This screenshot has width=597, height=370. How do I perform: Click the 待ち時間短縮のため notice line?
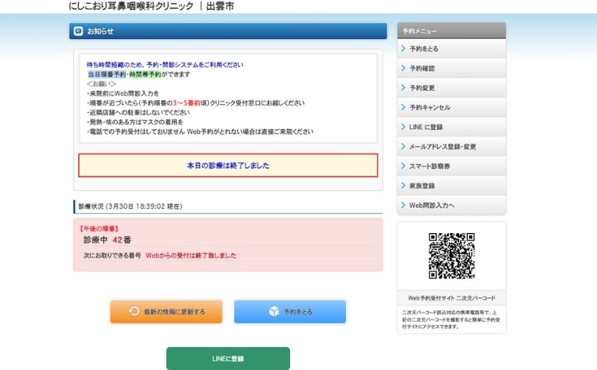point(165,65)
